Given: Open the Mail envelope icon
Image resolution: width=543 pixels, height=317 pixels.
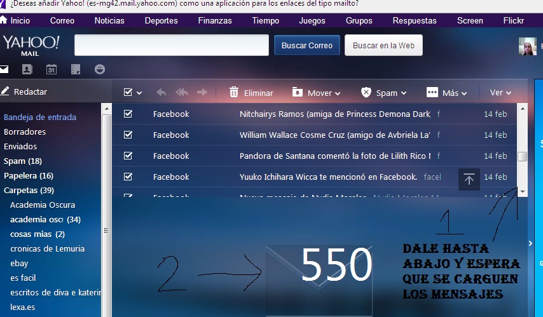Looking at the screenshot, I should coord(4,69).
